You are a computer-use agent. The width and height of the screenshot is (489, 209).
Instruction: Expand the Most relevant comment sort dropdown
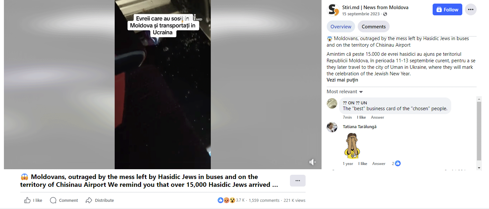pyautogui.click(x=345, y=92)
